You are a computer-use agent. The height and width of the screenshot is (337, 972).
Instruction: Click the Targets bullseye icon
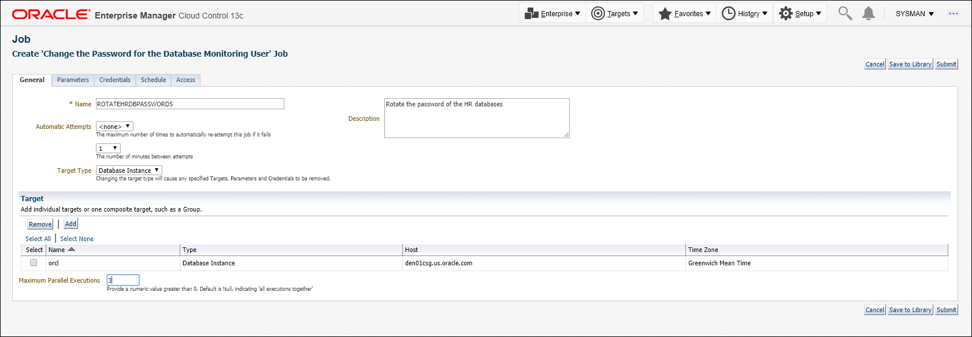598,13
